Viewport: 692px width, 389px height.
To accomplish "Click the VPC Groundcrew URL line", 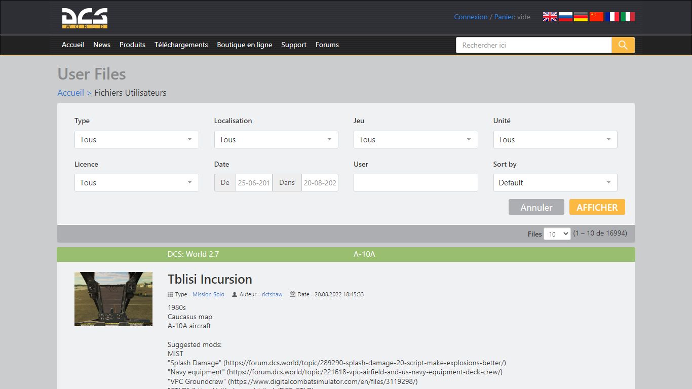I will [293, 381].
